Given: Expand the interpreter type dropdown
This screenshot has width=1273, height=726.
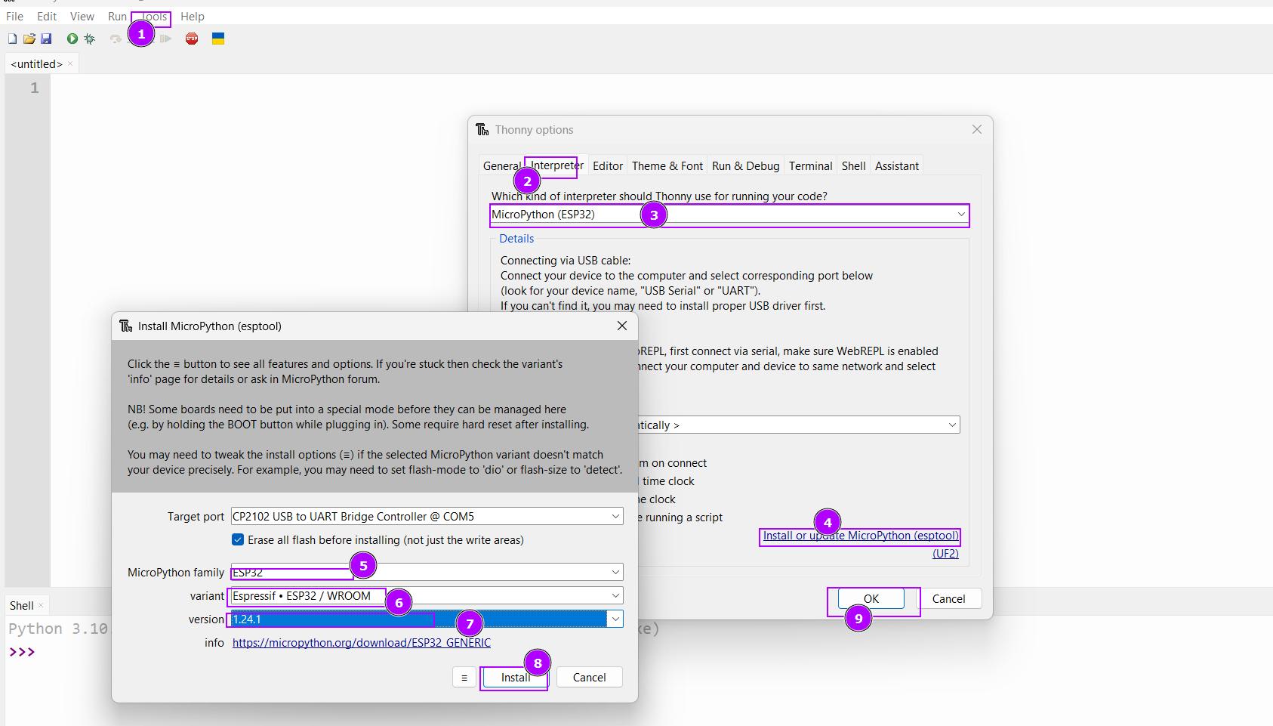Looking at the screenshot, I should 961,215.
